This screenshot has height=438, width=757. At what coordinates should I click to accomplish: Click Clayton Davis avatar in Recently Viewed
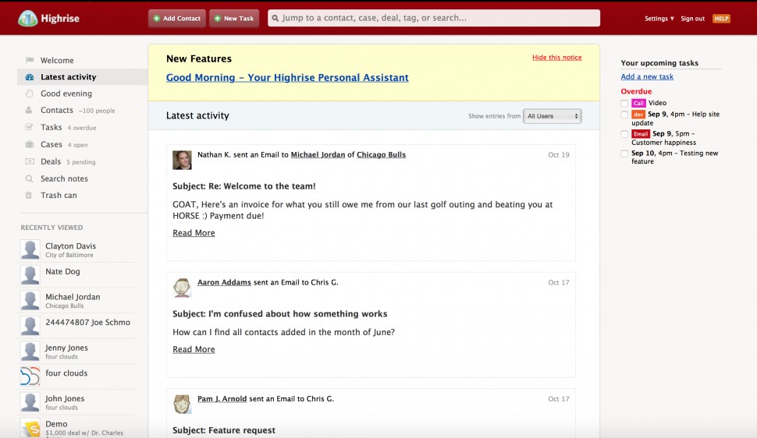(30, 250)
